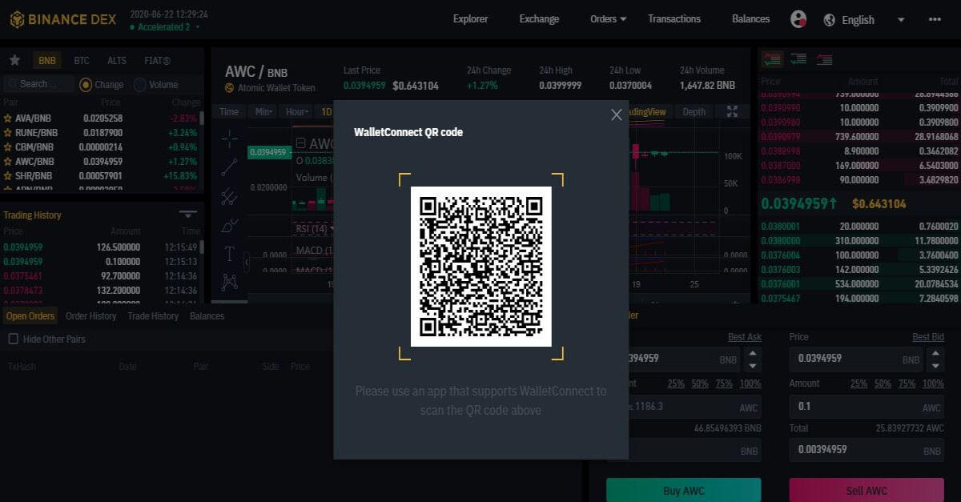The height and width of the screenshot is (502, 961).
Task: Select the Change radio option
Action: point(86,84)
